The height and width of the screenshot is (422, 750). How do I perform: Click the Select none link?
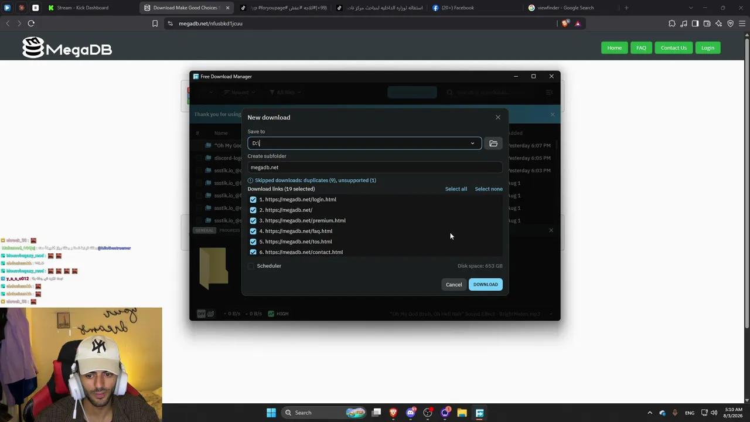click(x=489, y=189)
